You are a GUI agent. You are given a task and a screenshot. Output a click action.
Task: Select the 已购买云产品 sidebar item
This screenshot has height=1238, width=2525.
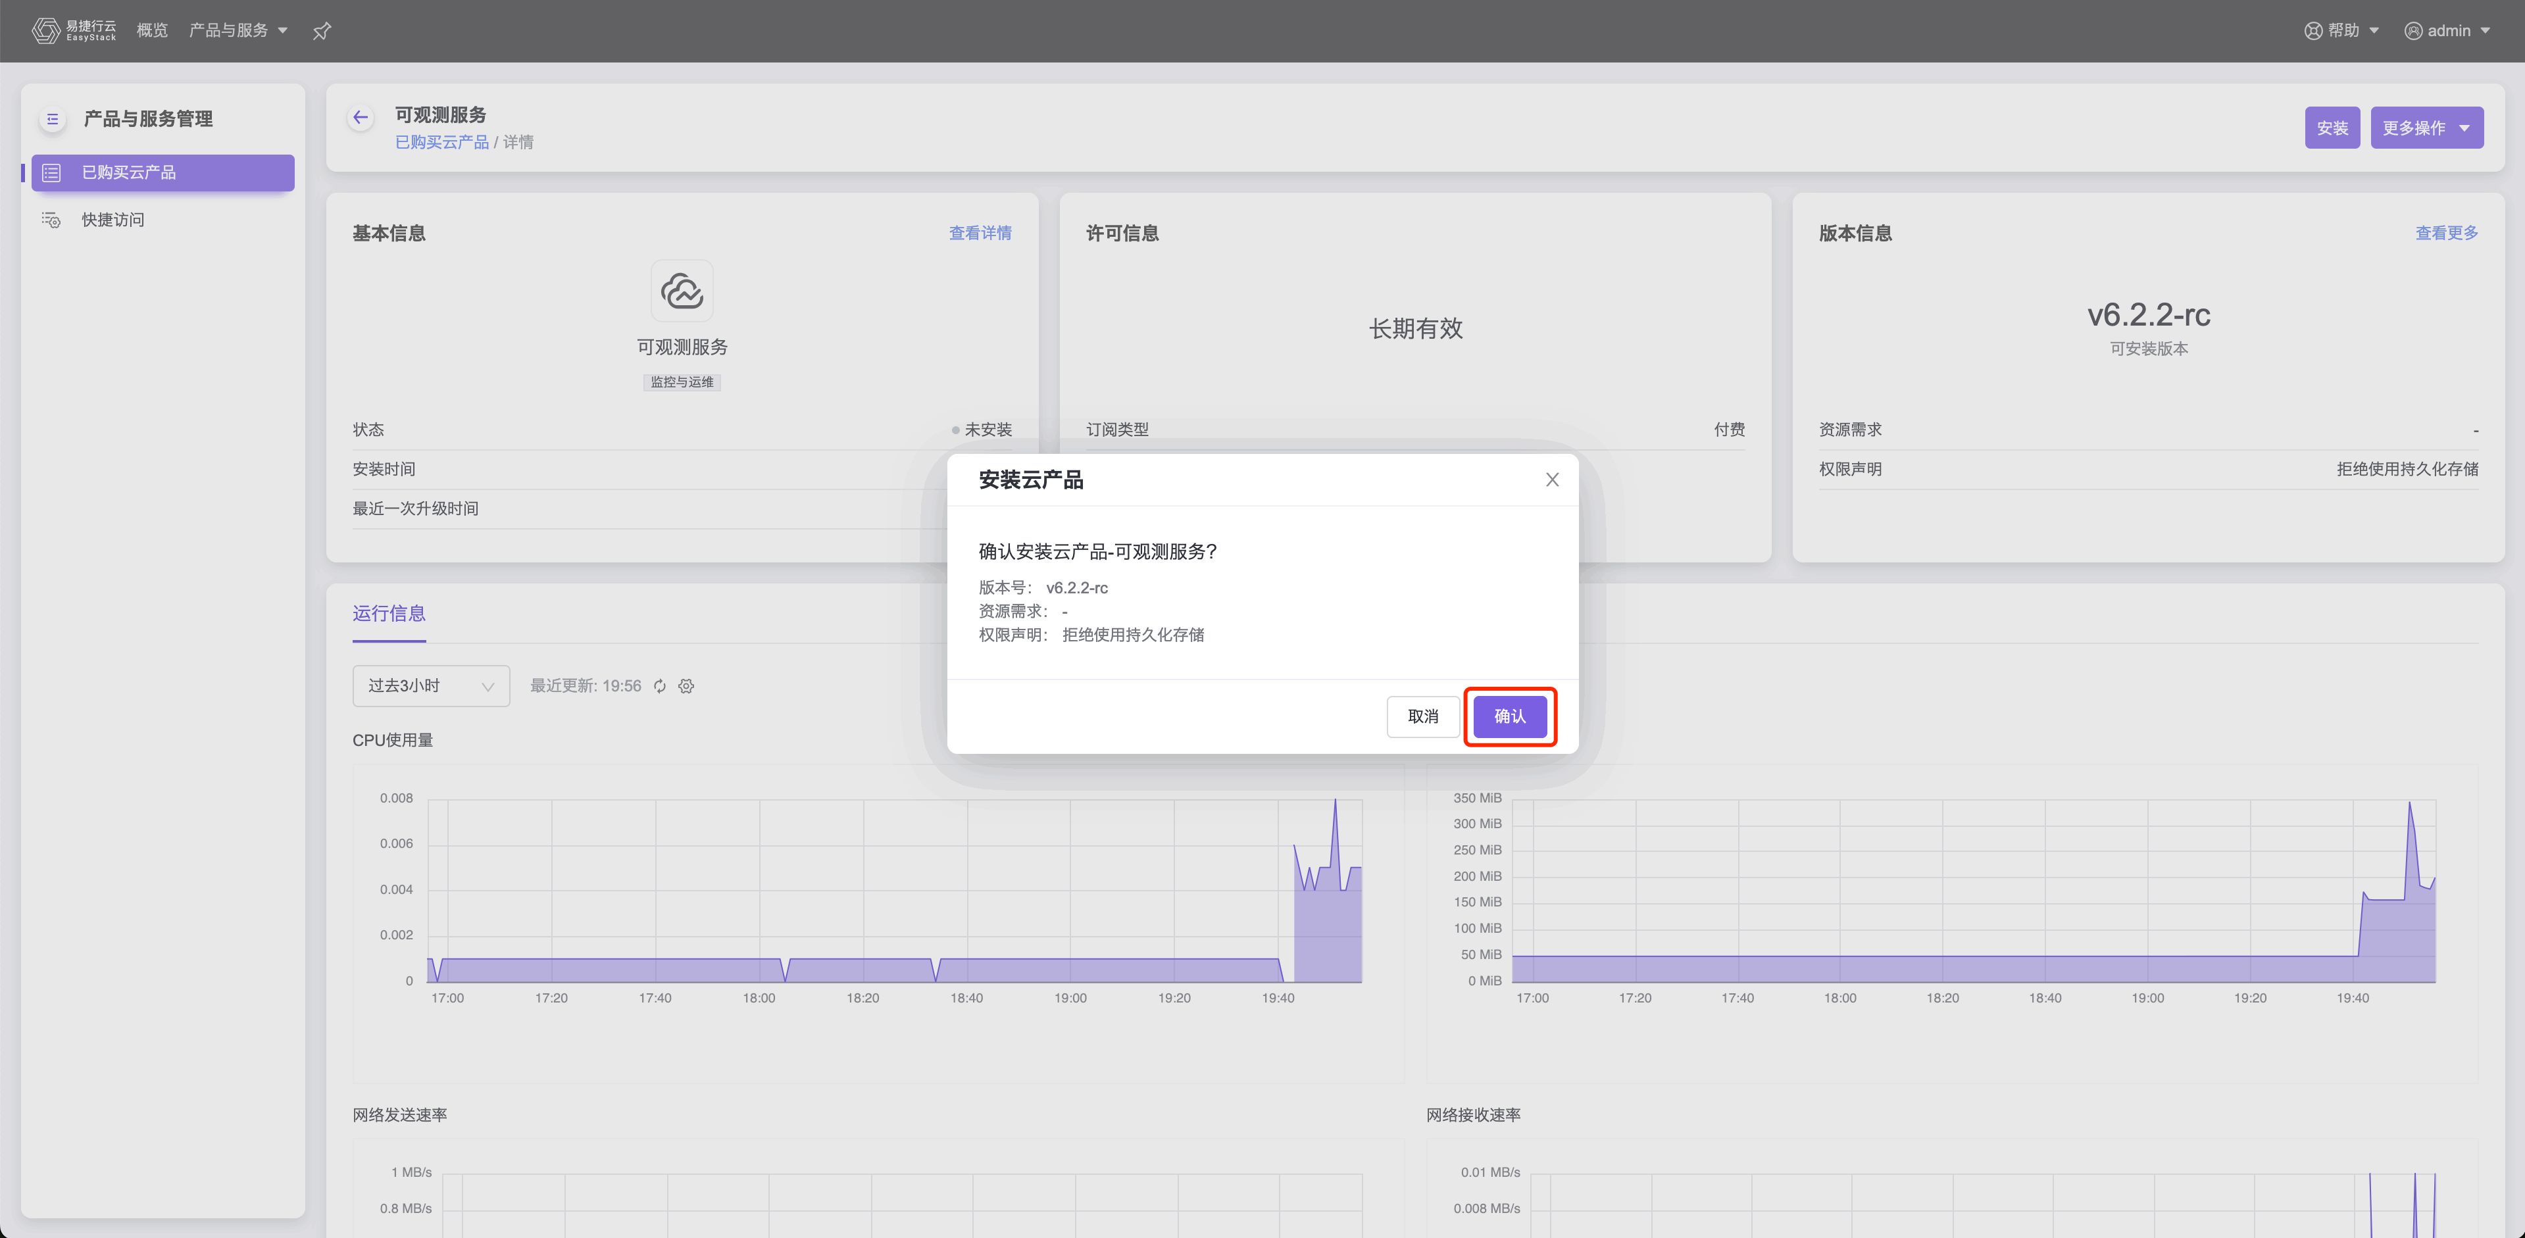[162, 172]
